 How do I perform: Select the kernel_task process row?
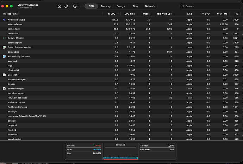pyautogui.click(x=122, y=29)
